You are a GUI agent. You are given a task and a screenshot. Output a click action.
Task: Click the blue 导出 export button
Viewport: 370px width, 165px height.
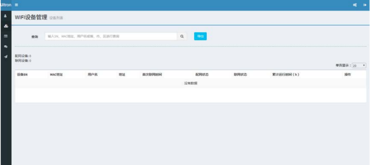[200, 37]
